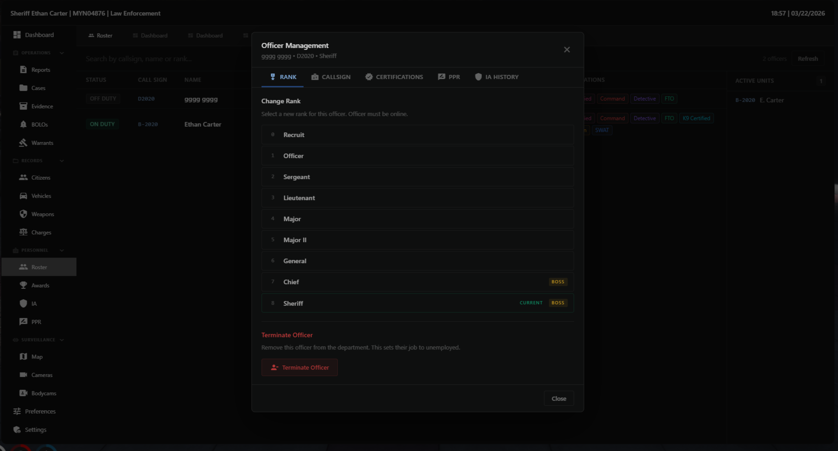
Task: Click the D2020 call sign cell
Action: [x=146, y=99]
